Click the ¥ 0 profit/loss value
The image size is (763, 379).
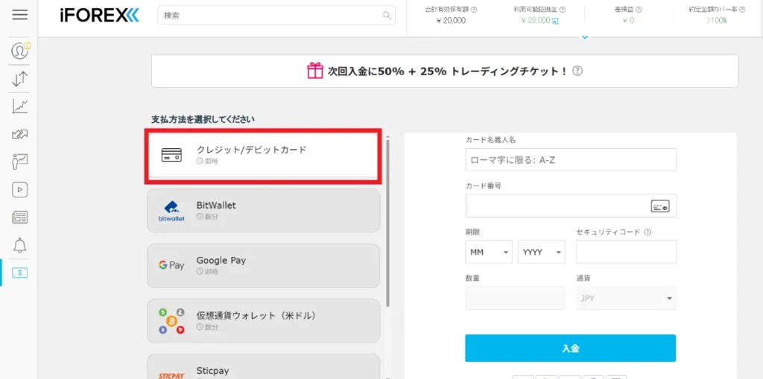pos(628,20)
